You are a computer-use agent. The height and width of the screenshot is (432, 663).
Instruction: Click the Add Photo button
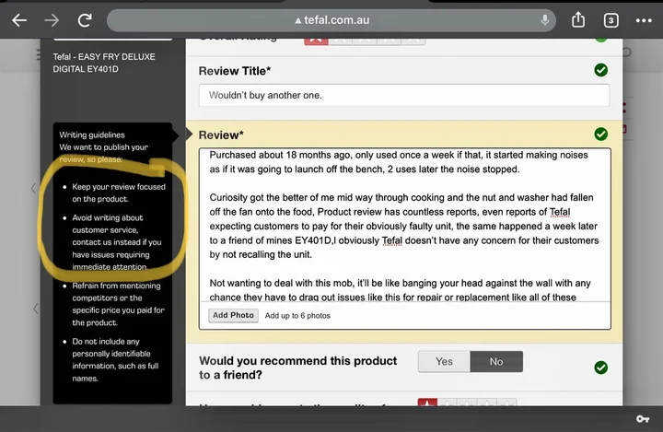[233, 315]
